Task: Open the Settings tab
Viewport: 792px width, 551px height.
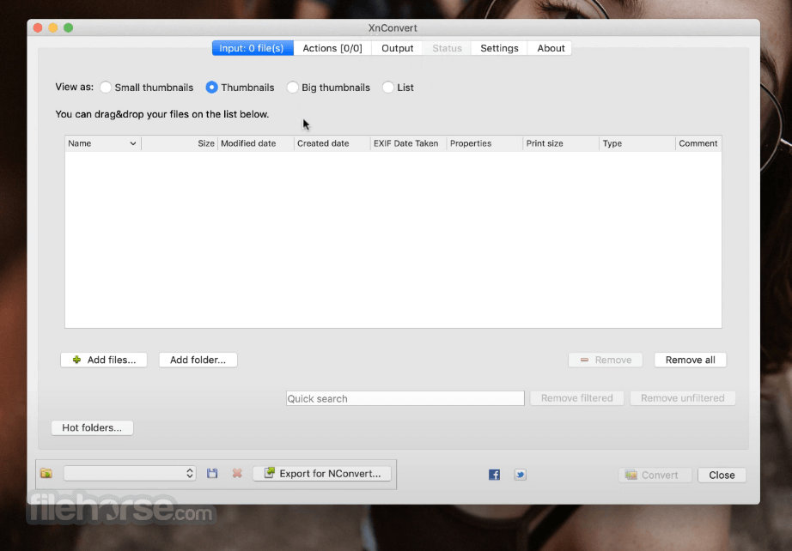Action: [499, 48]
